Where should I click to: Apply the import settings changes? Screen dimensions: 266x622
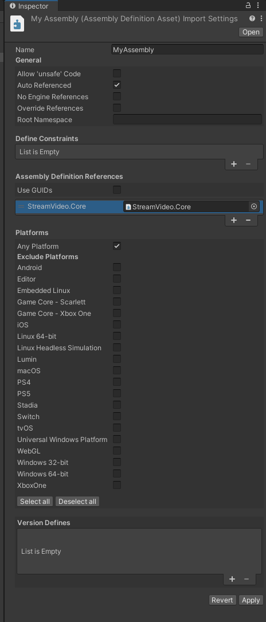[x=251, y=600]
